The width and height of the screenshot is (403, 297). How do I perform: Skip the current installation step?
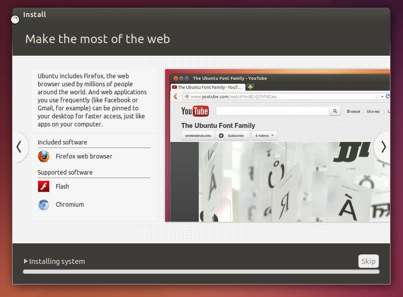coord(368,261)
